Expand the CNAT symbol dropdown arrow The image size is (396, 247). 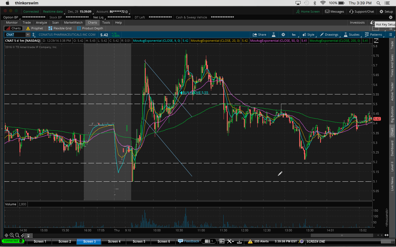[x=28, y=35]
